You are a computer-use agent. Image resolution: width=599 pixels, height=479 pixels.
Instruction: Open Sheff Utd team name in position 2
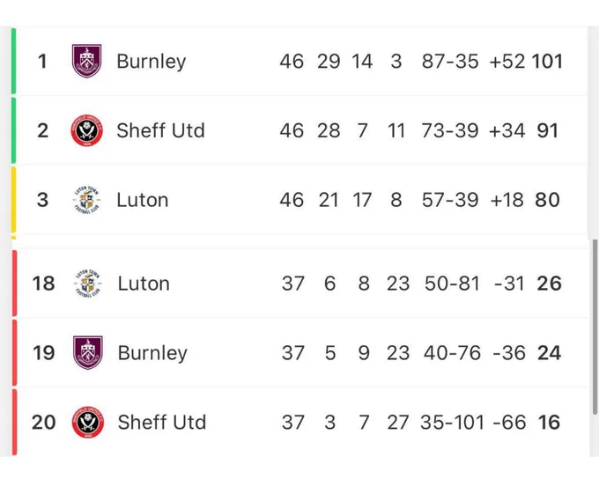point(161,130)
